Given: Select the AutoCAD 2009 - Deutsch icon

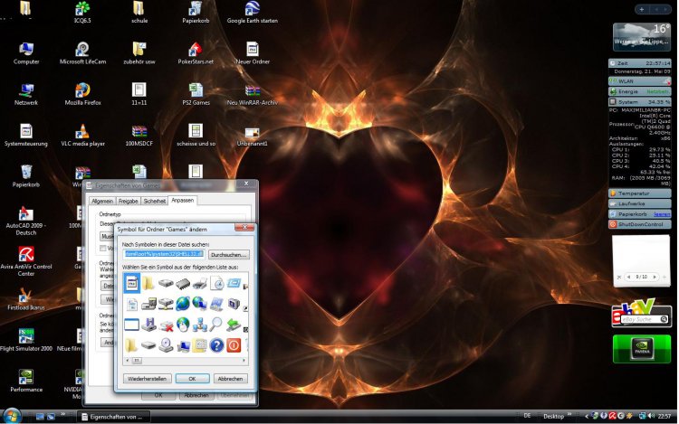Looking at the screenshot, I should (26, 221).
